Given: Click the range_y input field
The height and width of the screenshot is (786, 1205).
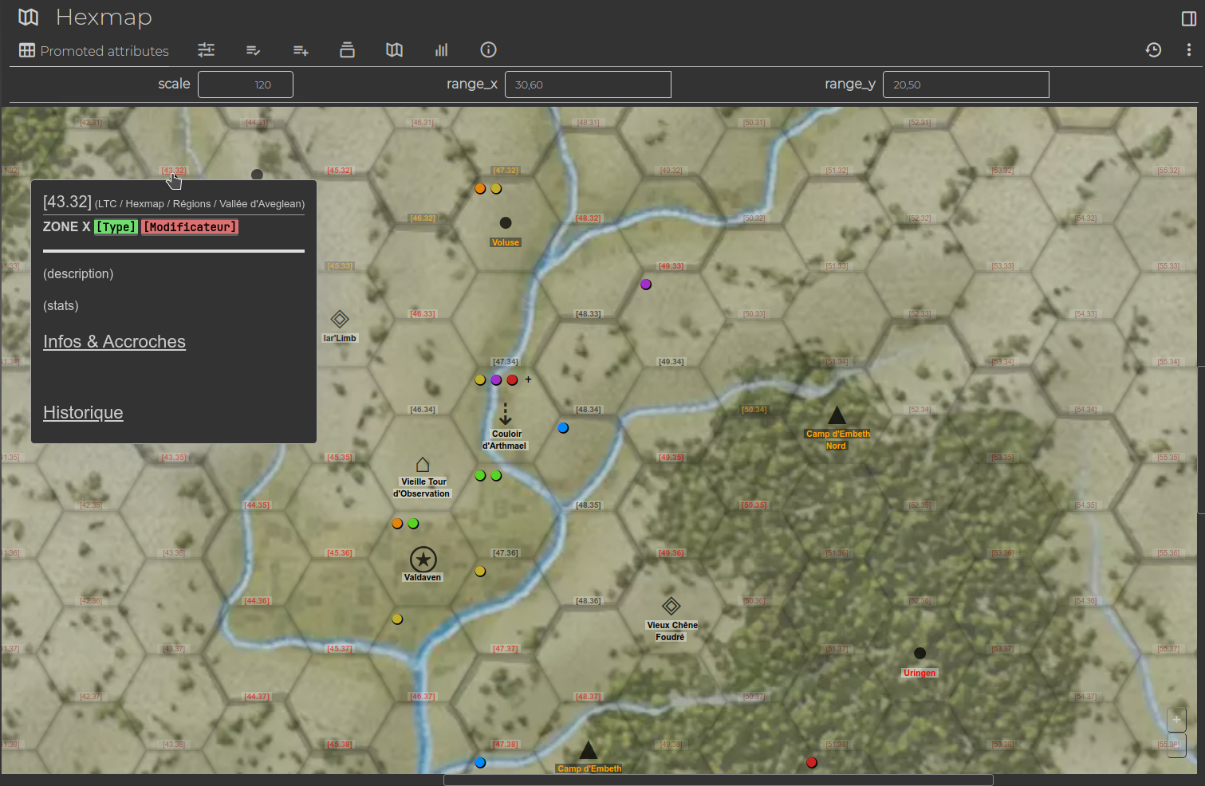Looking at the screenshot, I should tap(966, 84).
